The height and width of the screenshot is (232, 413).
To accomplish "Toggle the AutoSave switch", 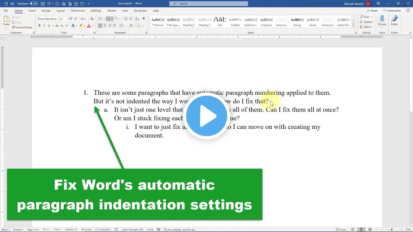I will pos(34,4).
